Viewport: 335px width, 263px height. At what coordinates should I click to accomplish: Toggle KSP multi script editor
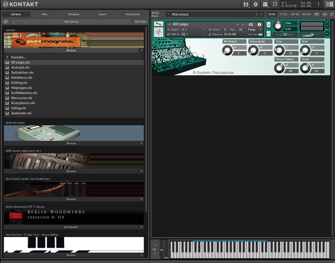316,14
